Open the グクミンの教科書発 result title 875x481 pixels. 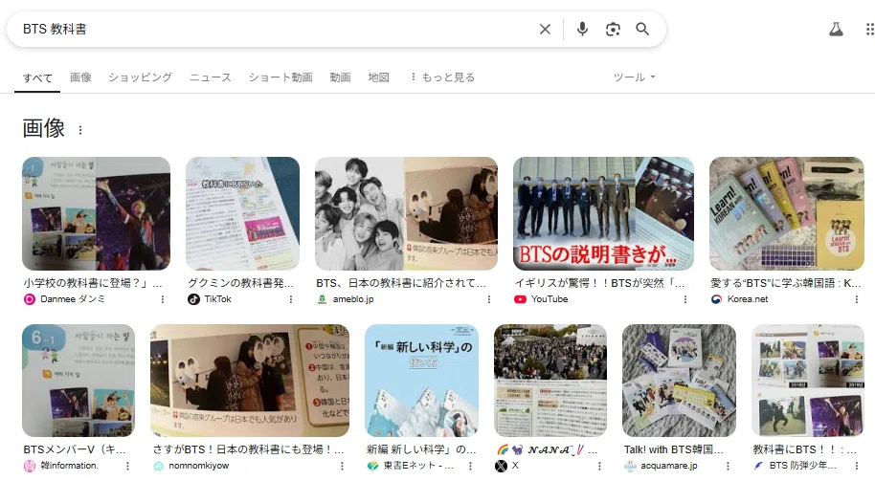coord(240,283)
